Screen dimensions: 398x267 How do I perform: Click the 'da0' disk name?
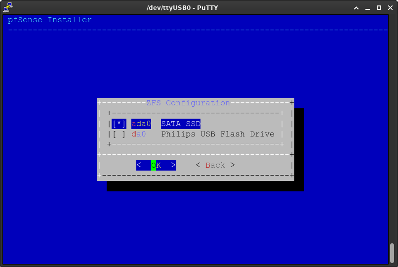click(x=139, y=134)
